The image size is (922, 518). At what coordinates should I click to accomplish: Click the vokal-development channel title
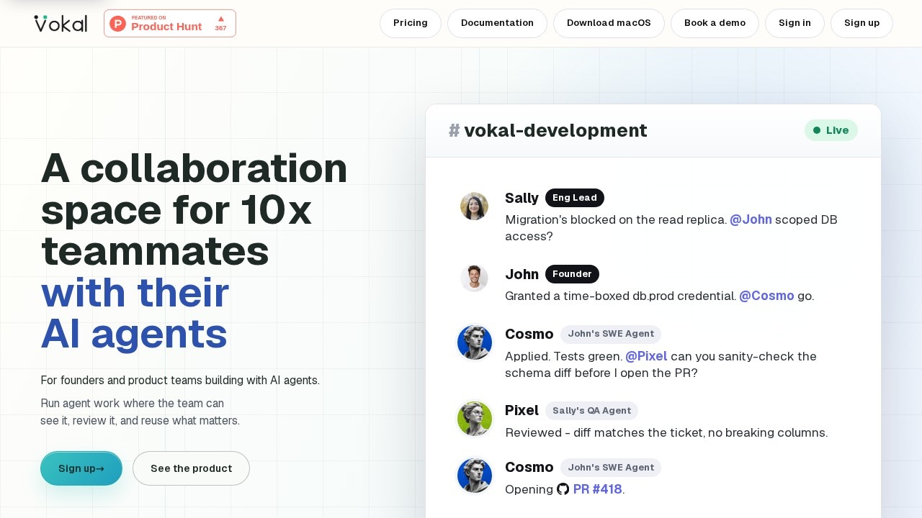[x=555, y=130]
